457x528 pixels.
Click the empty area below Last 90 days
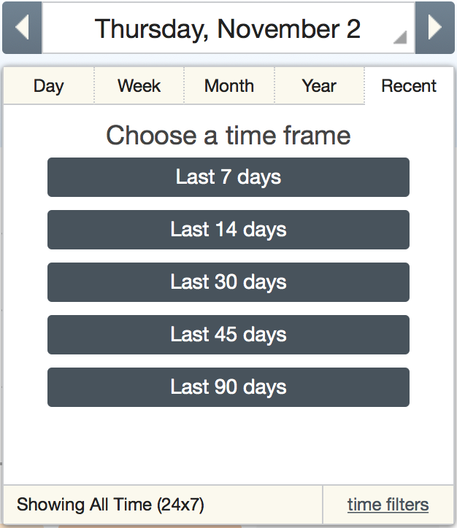(x=228, y=445)
